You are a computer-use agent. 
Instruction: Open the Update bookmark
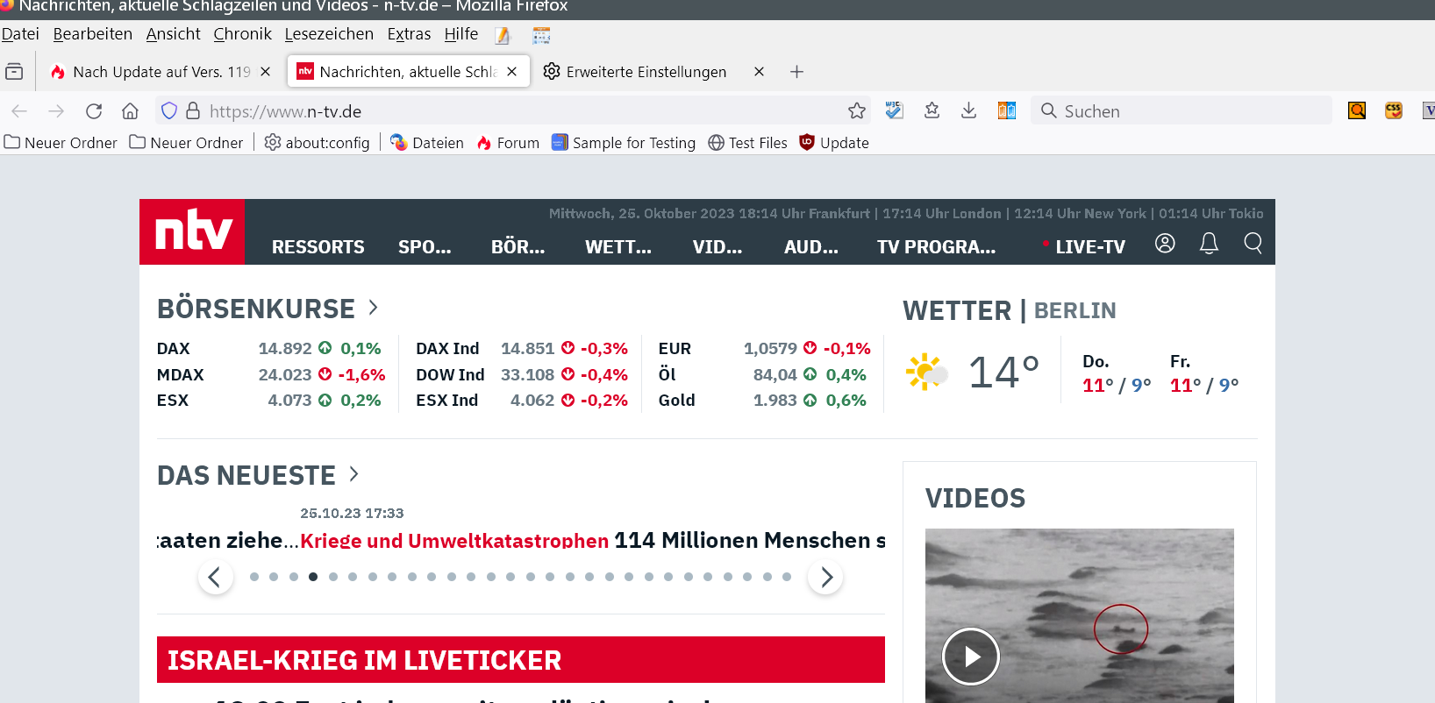[x=834, y=143]
